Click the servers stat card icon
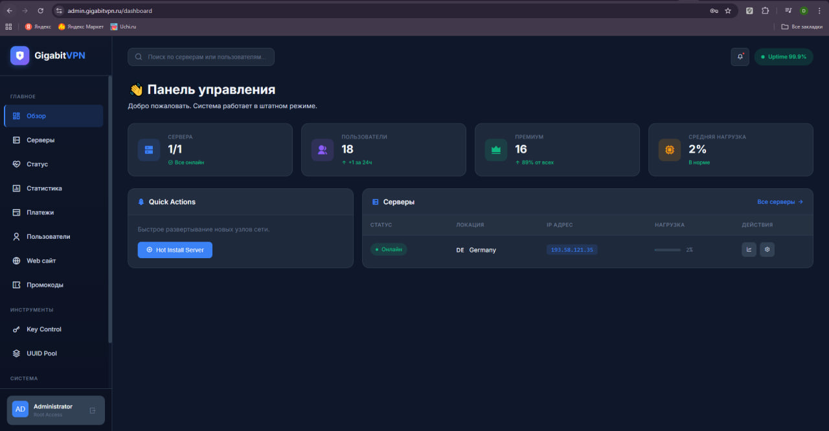 pos(149,150)
